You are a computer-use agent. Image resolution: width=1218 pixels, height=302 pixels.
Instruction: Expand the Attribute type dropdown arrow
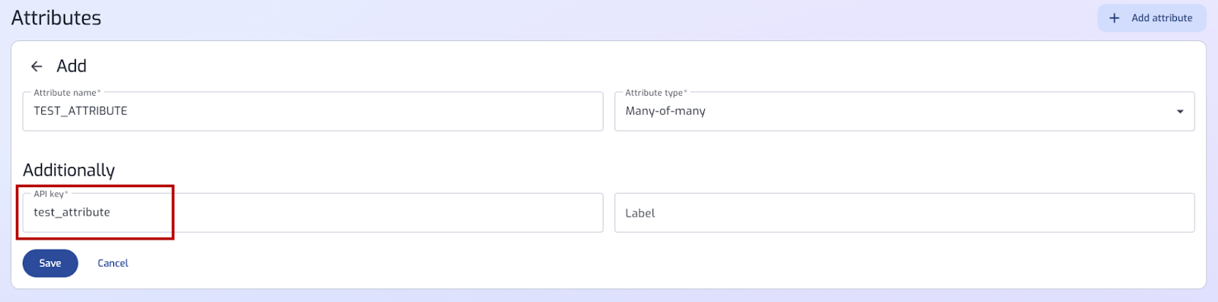coord(1180,112)
